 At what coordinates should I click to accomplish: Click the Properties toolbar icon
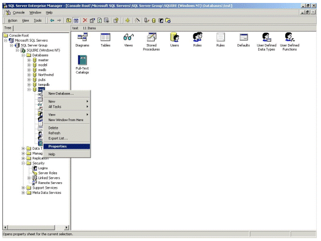[x=92, y=21]
